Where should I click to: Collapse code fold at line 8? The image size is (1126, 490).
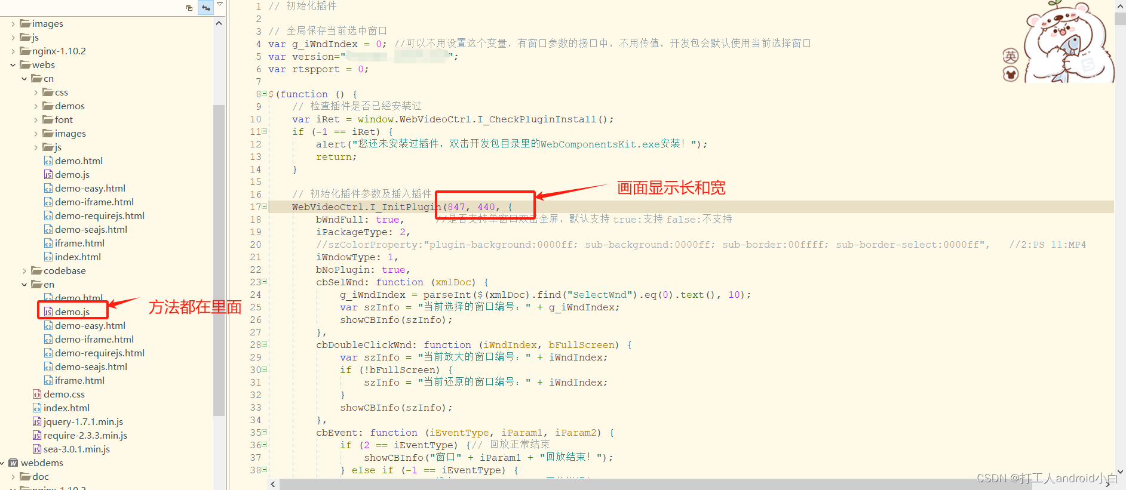(x=264, y=94)
